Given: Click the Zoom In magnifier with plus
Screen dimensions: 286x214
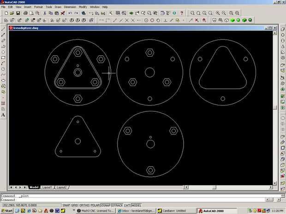Looking at the screenshot, I should [x=218, y=13].
